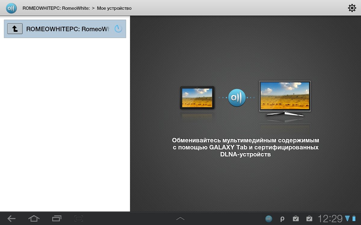The height and width of the screenshot is (225, 361).
Task: Open the ROMEOWHITEPC: RomeoWhite breadcrumb
Action: tap(56, 8)
